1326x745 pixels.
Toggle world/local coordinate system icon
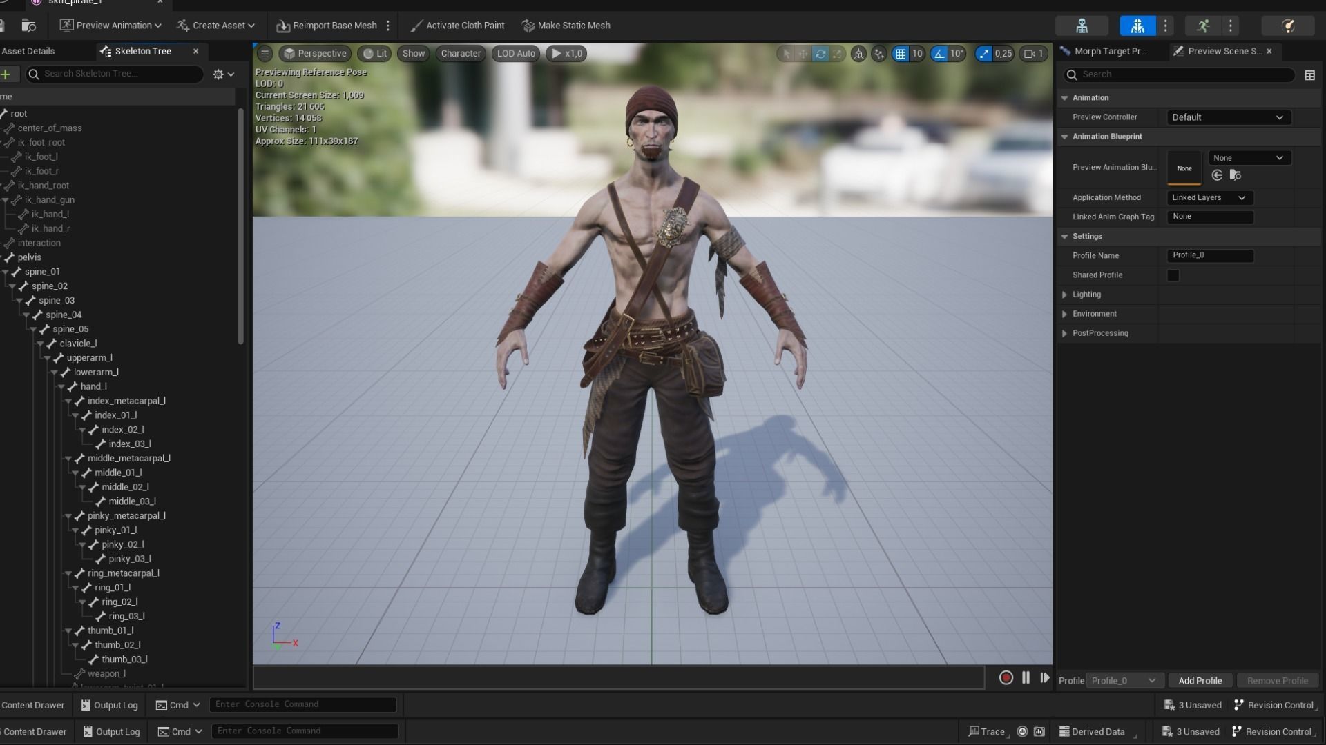(x=858, y=53)
